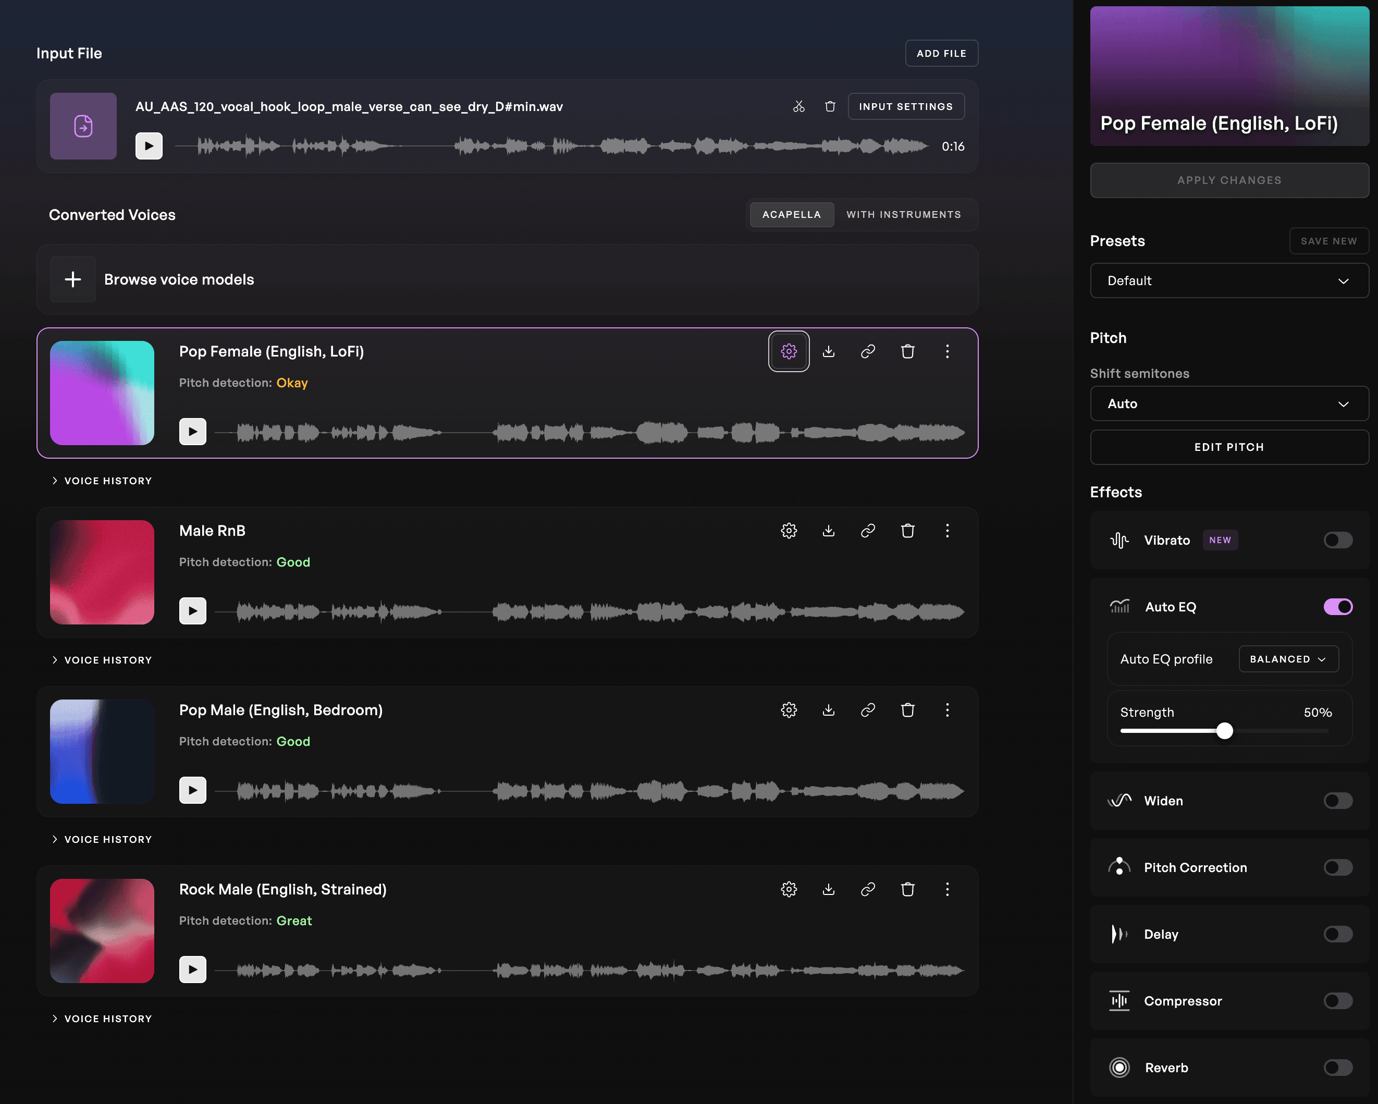Play the Male RnB conversion
The height and width of the screenshot is (1104, 1378).
(192, 611)
